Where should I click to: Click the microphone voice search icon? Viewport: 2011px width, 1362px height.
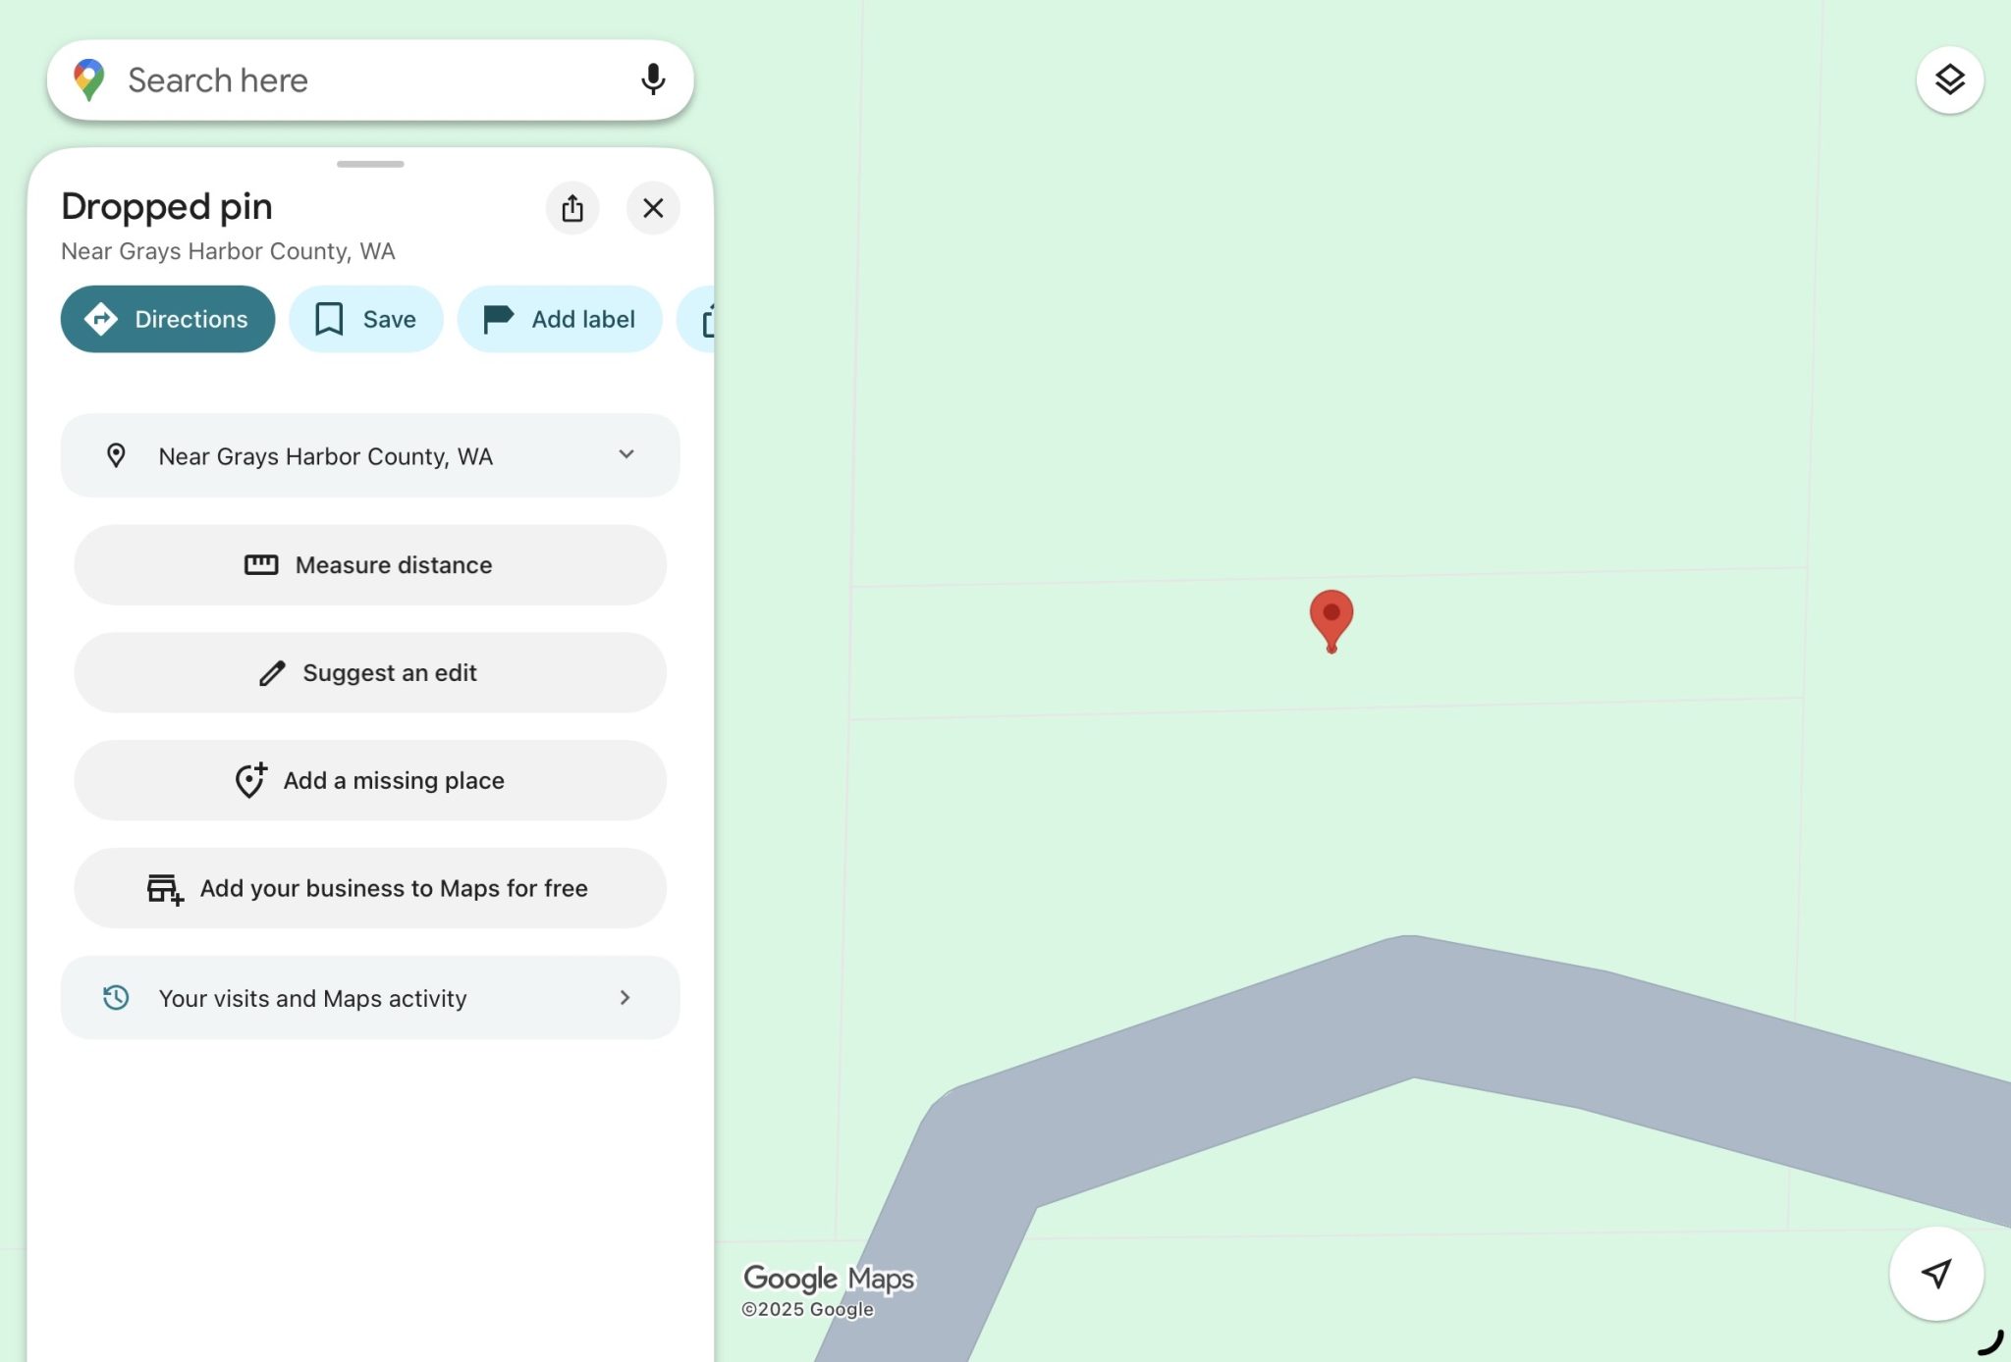652,79
